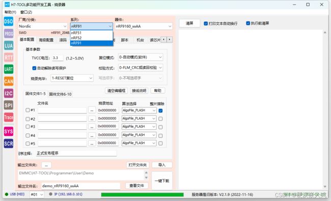Open the SYS sidebar icon
This screenshot has width=331, height=201.
9,131
